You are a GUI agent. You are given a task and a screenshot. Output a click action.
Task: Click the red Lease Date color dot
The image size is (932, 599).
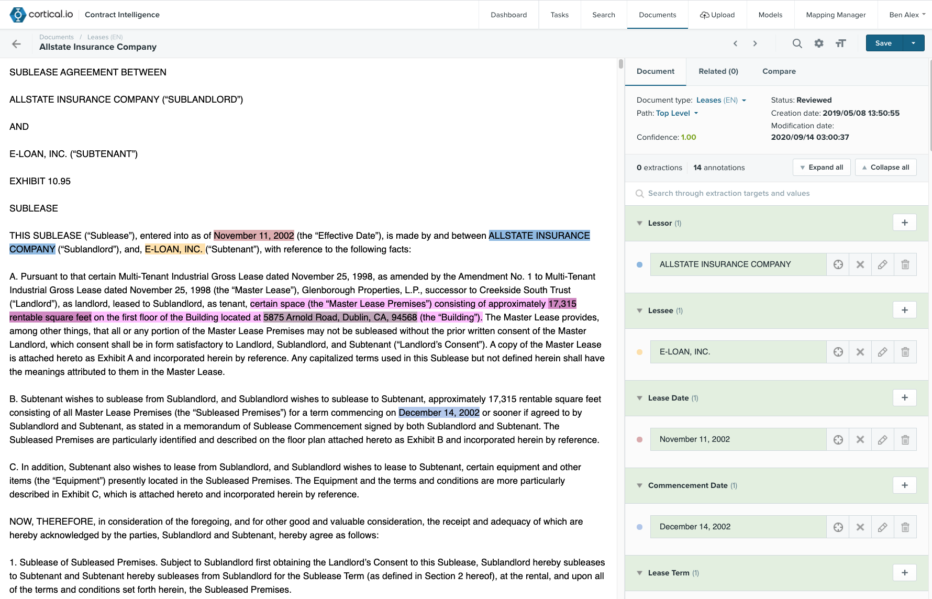(639, 440)
